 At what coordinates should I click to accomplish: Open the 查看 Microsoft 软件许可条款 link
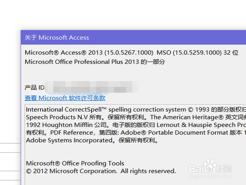pos(65,98)
